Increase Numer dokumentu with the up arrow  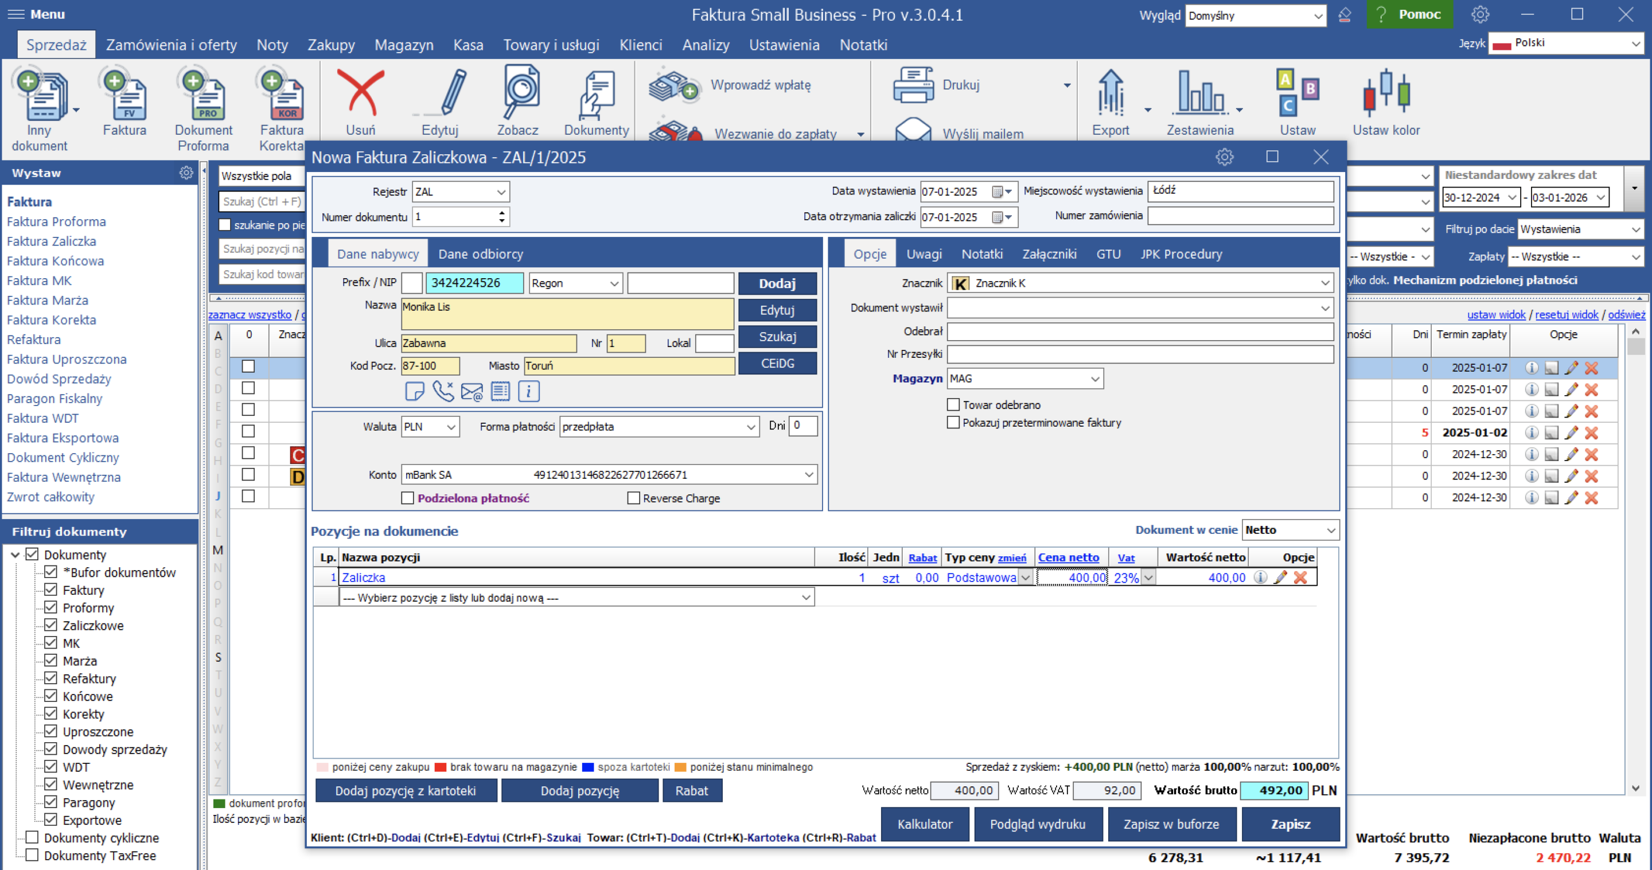[x=501, y=212]
